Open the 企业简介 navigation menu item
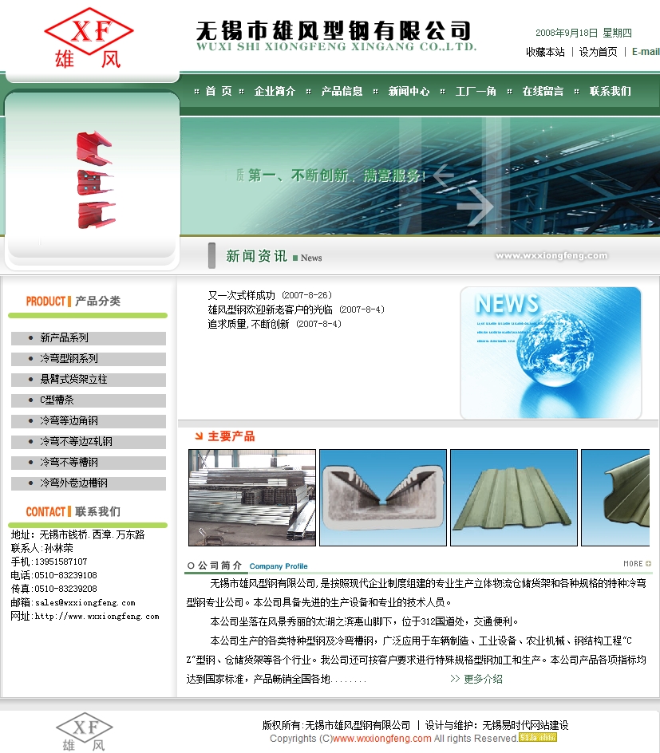Screen dimensions: 660x753 click(x=275, y=92)
